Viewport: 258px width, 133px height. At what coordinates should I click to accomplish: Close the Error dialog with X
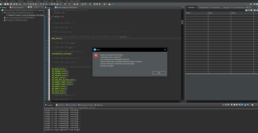tap(165, 49)
